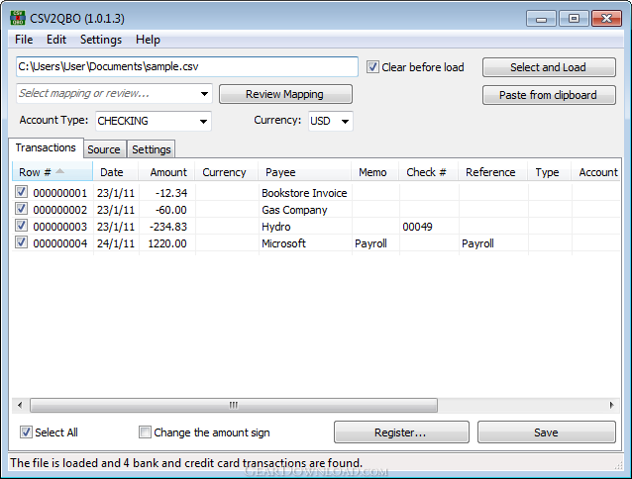This screenshot has height=479, width=632.
Task: Uncheck row 000000002 checkbox
Action: pos(22,209)
